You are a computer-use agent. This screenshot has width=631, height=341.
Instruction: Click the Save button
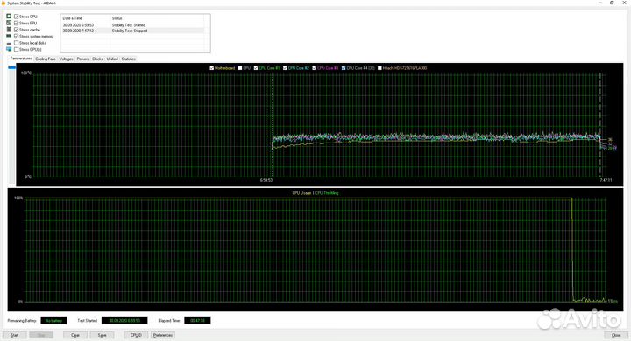(103, 335)
